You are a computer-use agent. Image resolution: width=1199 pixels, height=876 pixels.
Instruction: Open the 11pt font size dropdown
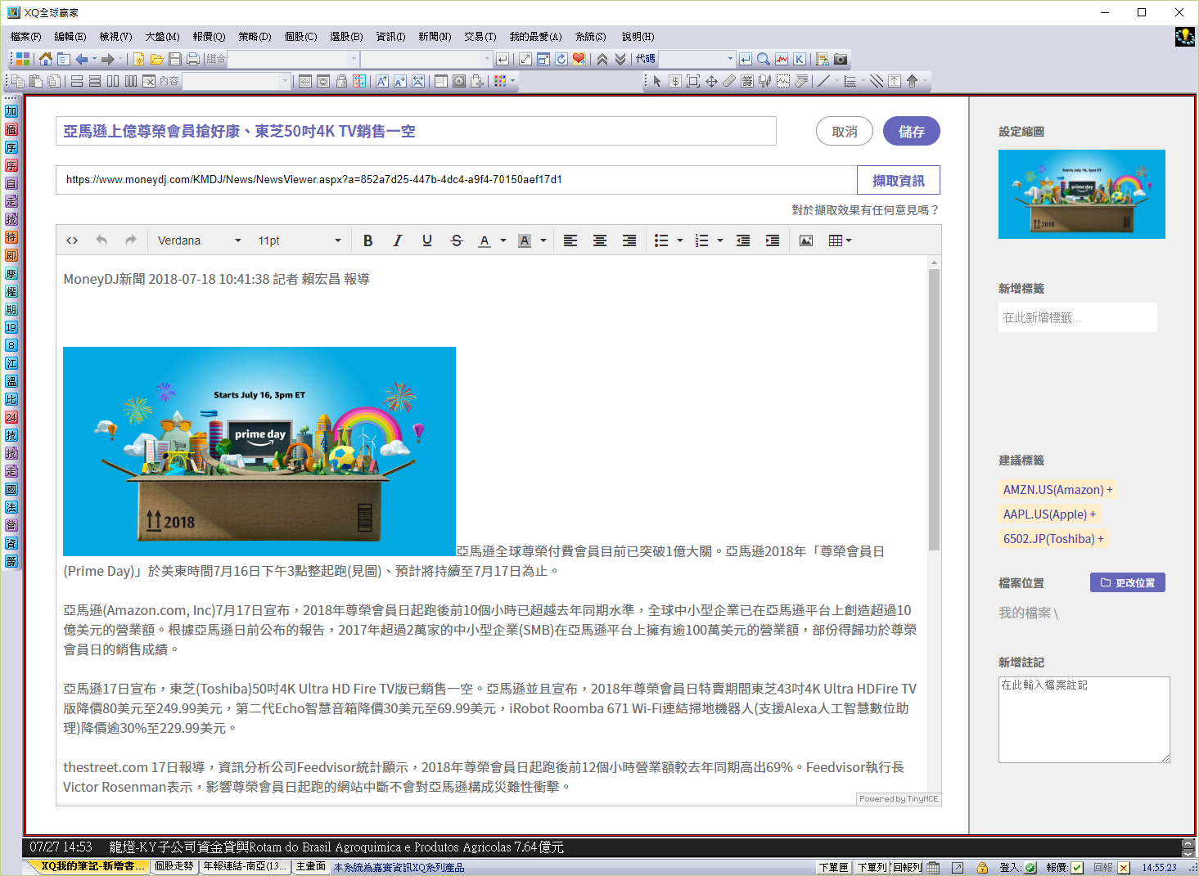299,240
